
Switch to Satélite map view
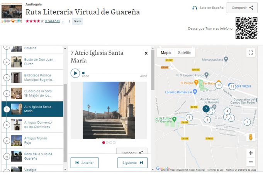pos(184,53)
